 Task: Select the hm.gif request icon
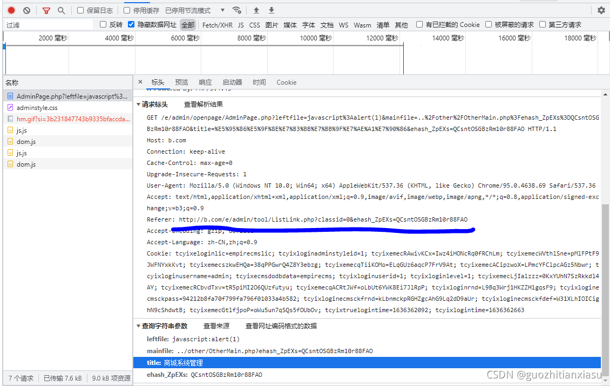pos(10,119)
